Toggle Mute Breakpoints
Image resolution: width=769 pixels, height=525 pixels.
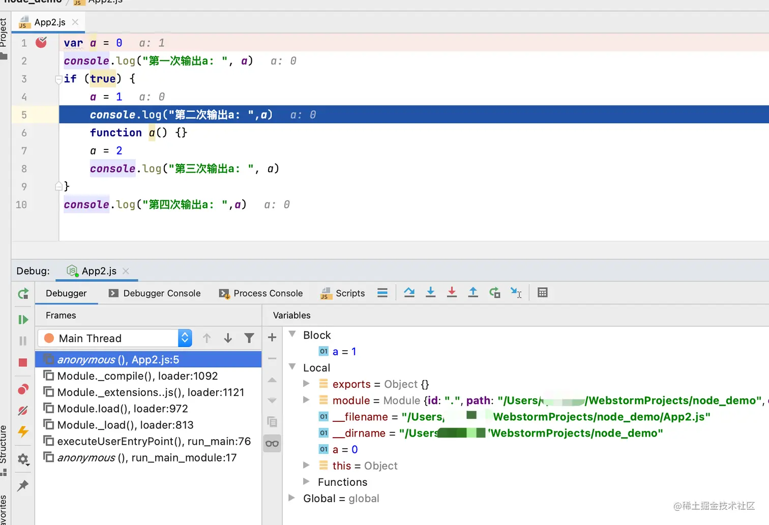(x=23, y=411)
